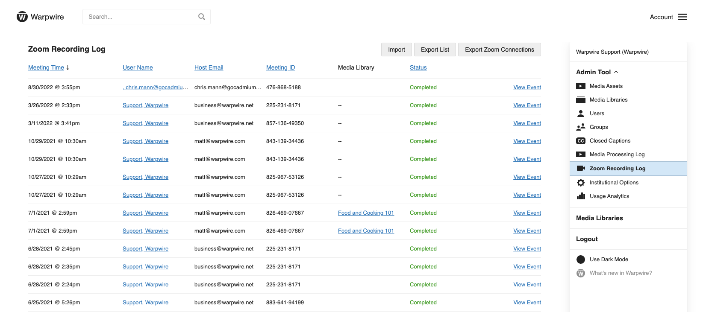Click the Export List button
The height and width of the screenshot is (312, 703).
(435, 50)
